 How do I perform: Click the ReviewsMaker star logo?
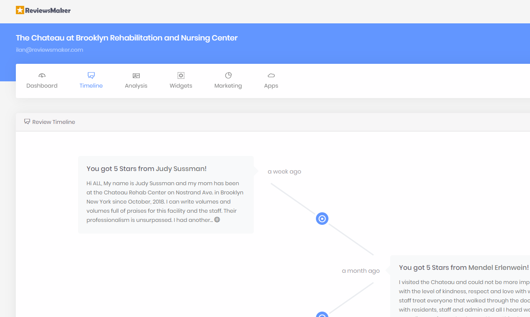[x=20, y=10]
